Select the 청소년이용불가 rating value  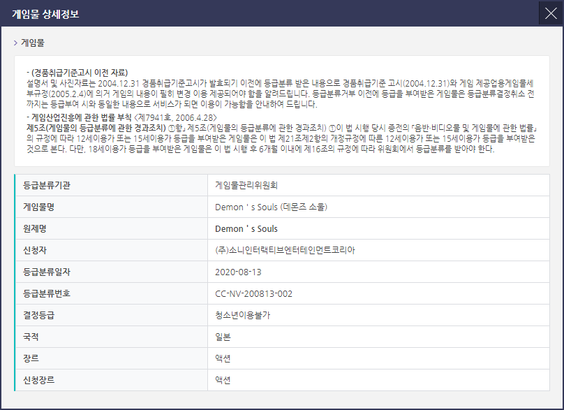point(242,315)
